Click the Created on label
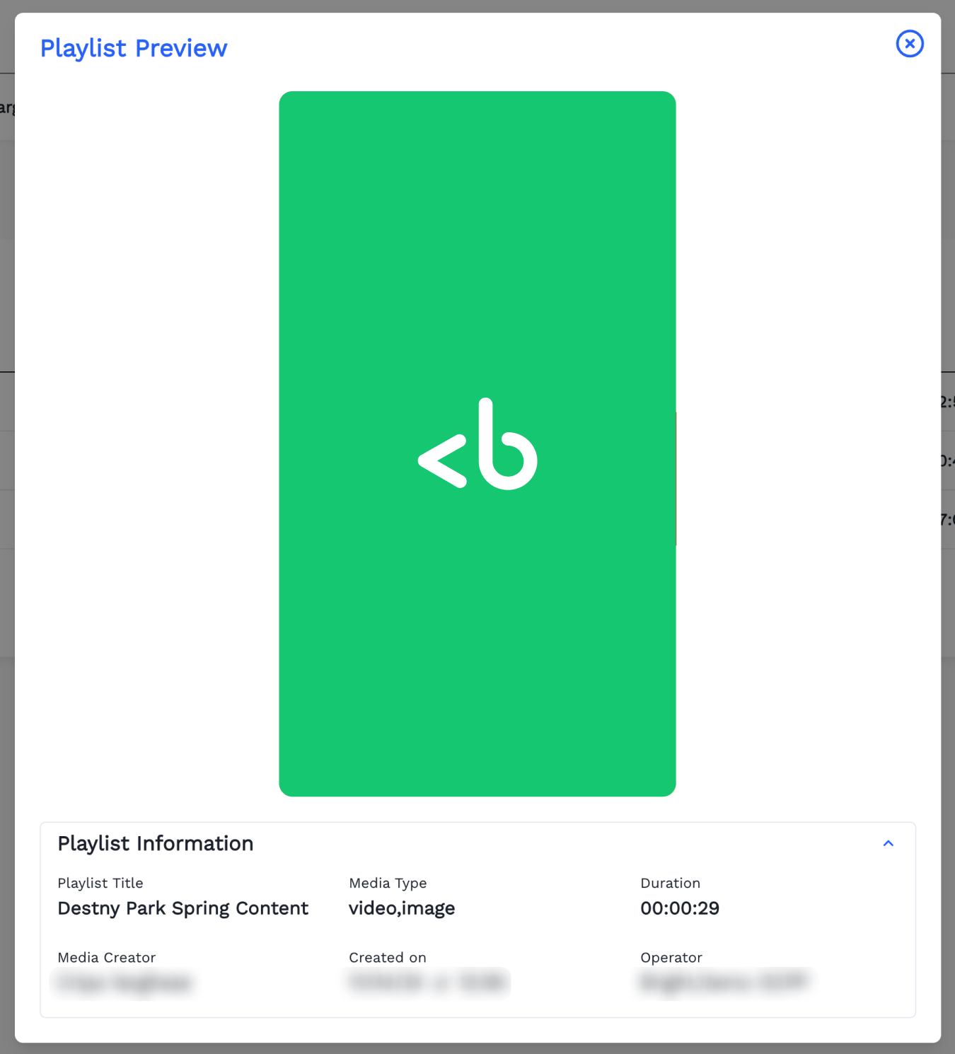955x1054 pixels. coord(388,957)
